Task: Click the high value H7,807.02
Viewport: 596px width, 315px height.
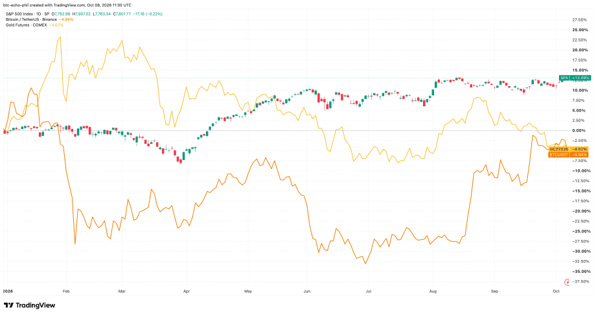Action: pos(82,14)
